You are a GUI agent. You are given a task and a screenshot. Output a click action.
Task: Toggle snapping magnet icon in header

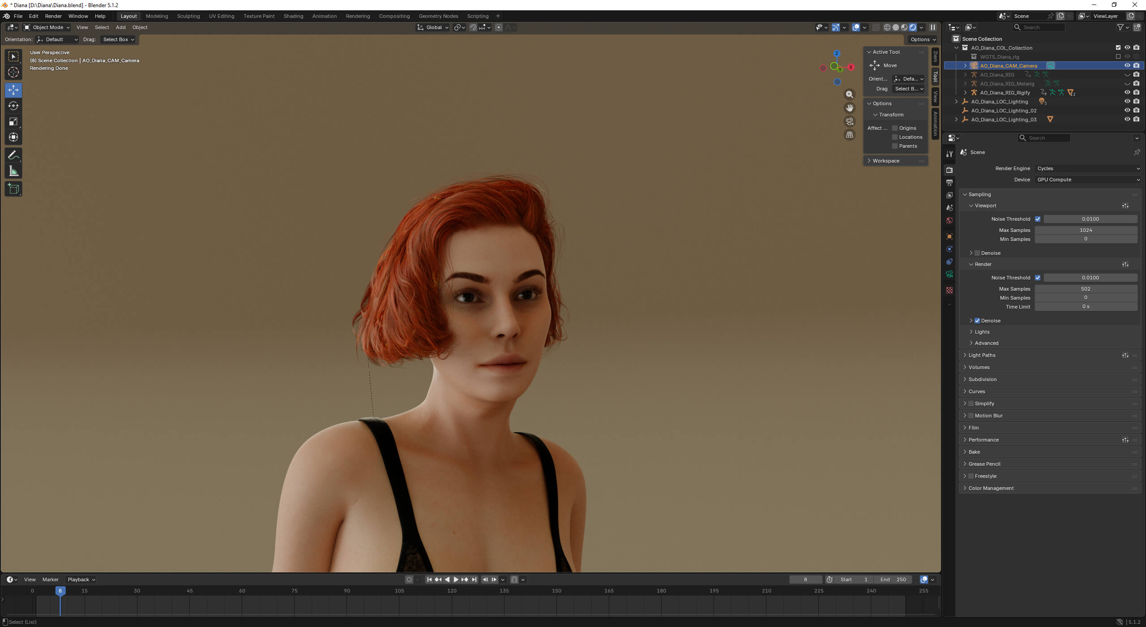coord(473,27)
